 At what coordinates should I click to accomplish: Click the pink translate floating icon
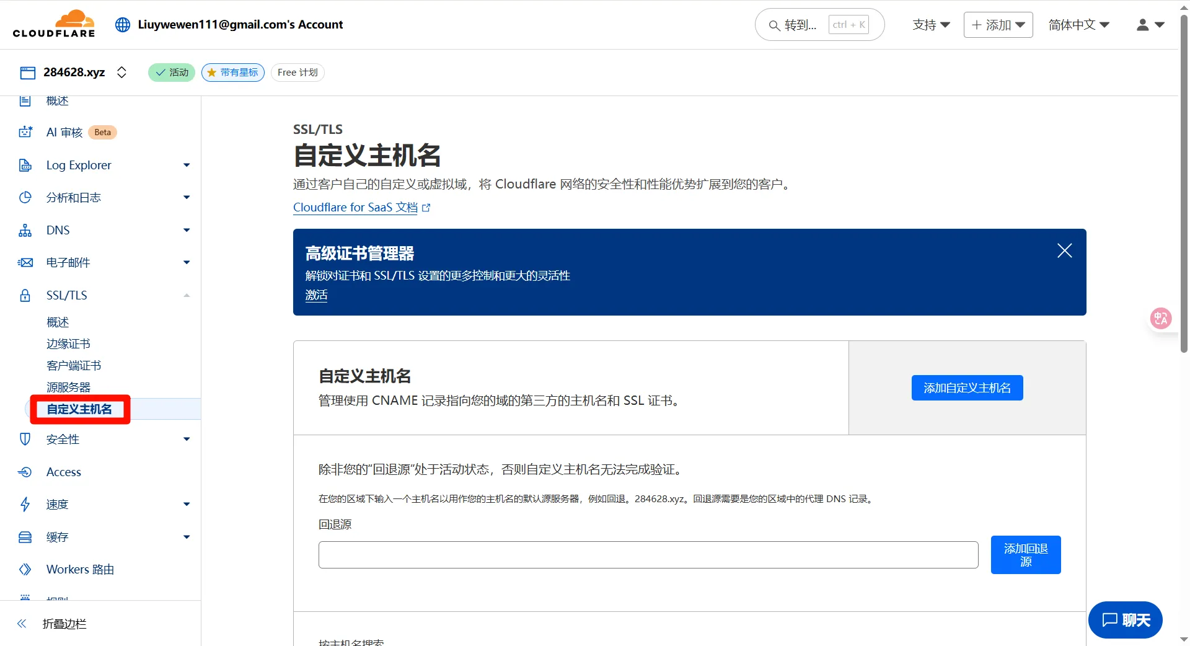coord(1160,318)
